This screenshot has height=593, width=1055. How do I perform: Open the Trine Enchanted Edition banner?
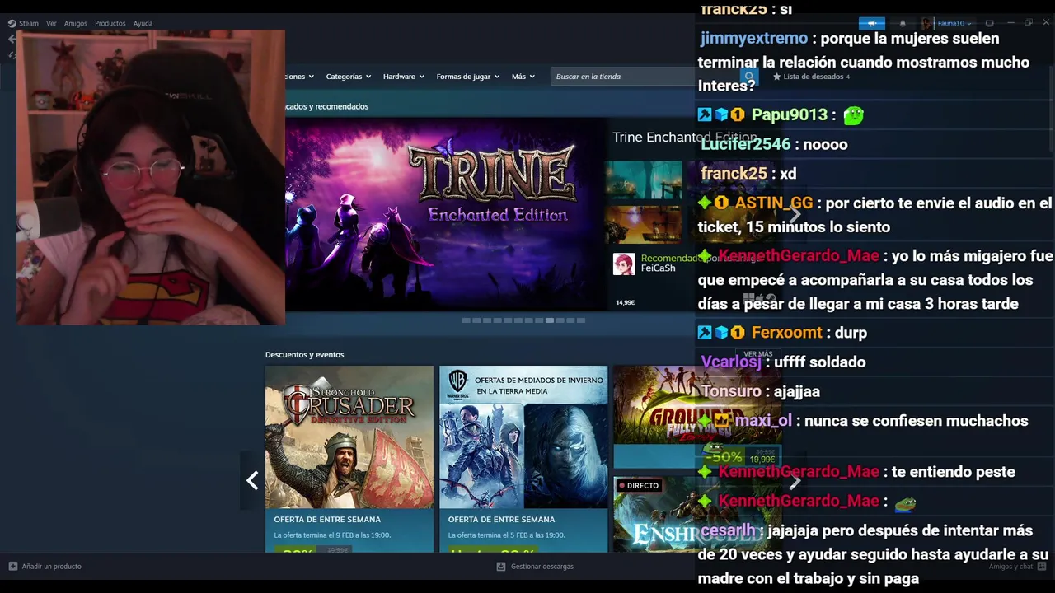446,214
